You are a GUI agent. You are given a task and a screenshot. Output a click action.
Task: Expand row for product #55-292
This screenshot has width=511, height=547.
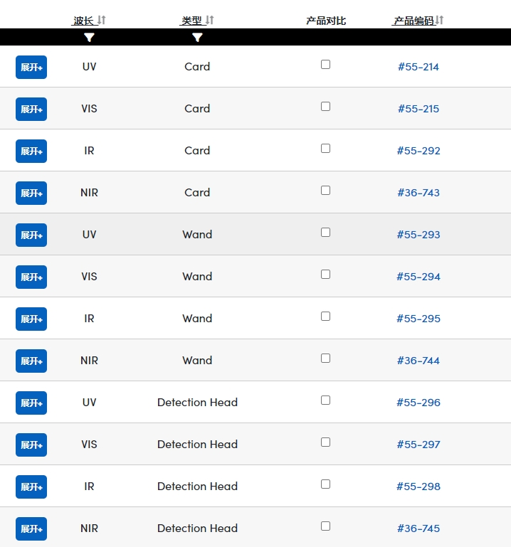click(x=31, y=151)
